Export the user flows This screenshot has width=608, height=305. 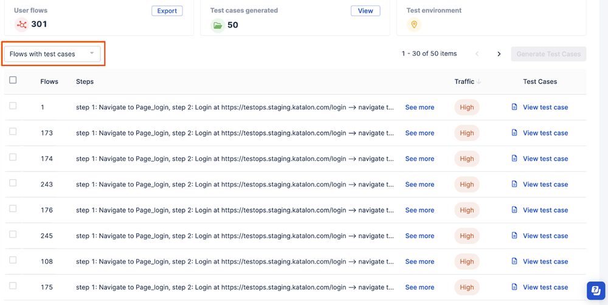[x=167, y=11]
